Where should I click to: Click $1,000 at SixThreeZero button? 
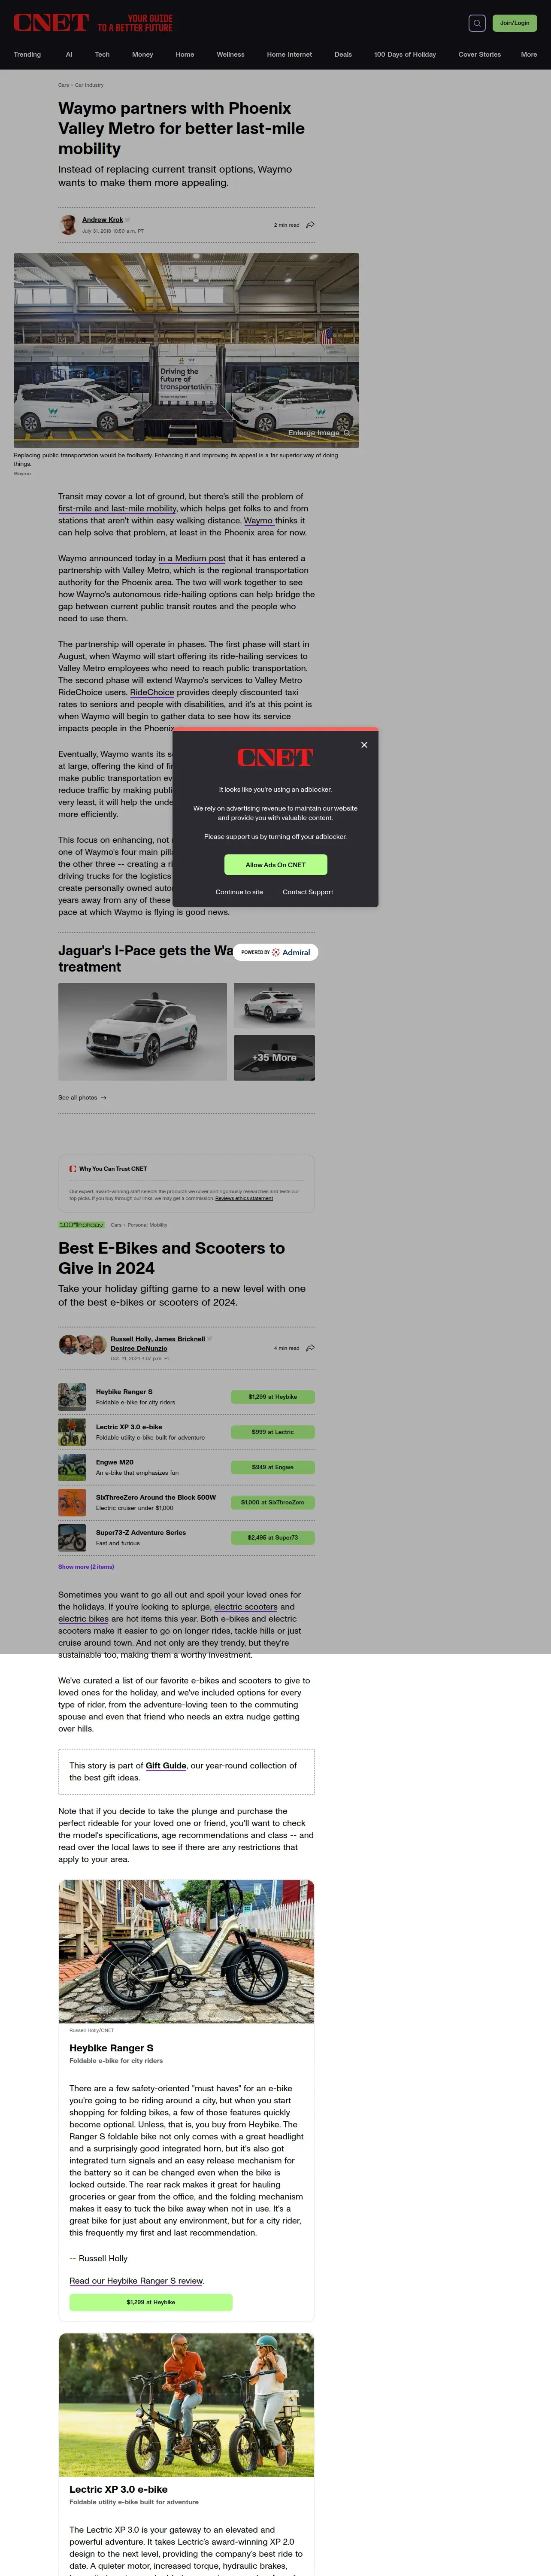coord(273,1502)
